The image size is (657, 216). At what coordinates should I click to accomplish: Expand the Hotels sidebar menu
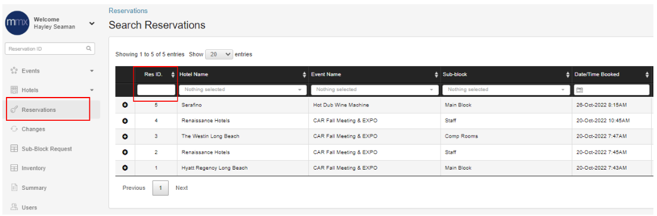[92, 90]
